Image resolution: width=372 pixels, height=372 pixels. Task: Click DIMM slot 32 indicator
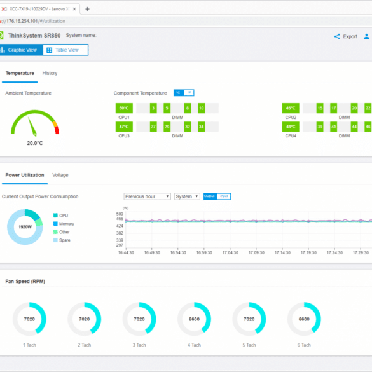(x=188, y=127)
